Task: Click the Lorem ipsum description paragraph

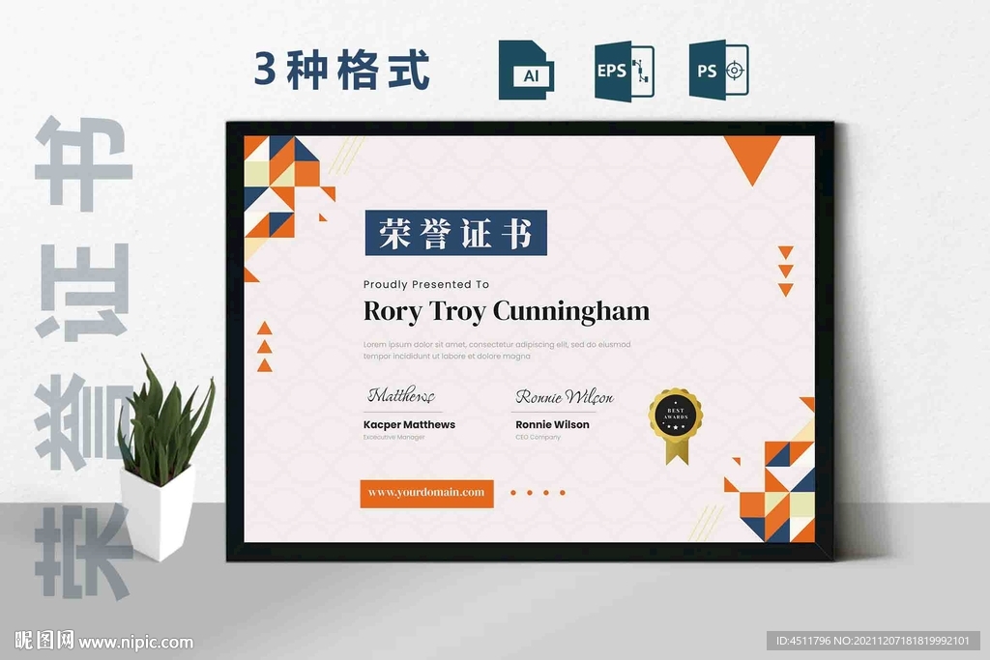Action: [x=497, y=350]
